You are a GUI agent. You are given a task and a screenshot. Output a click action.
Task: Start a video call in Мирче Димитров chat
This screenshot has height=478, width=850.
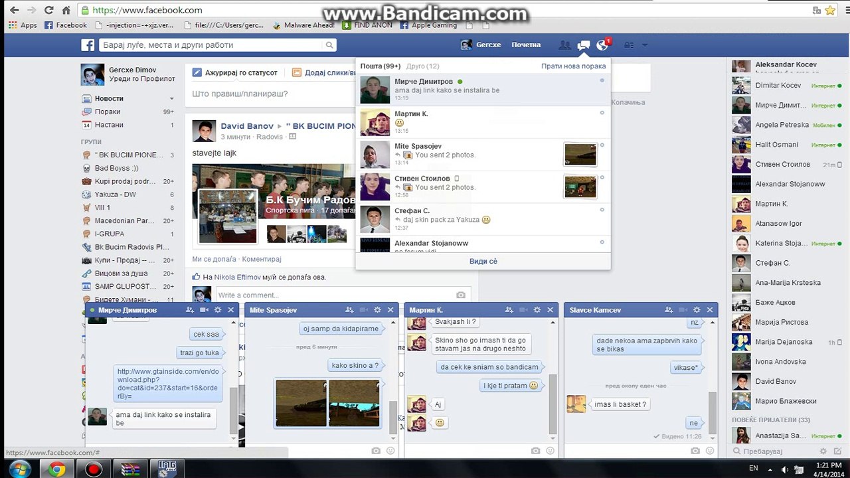(204, 310)
